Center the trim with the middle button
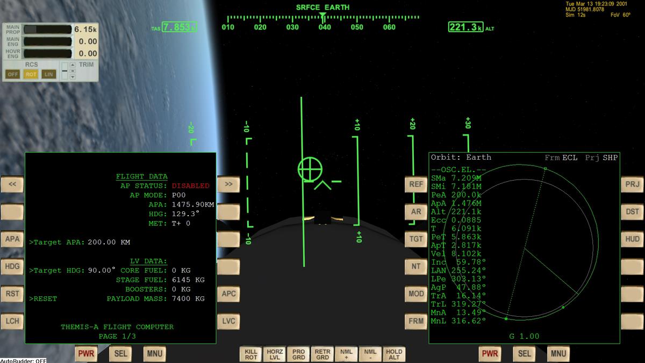Screen dimensions: 645x363 point(73,71)
